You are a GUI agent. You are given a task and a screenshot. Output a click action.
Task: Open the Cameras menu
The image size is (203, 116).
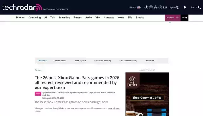point(109,17)
